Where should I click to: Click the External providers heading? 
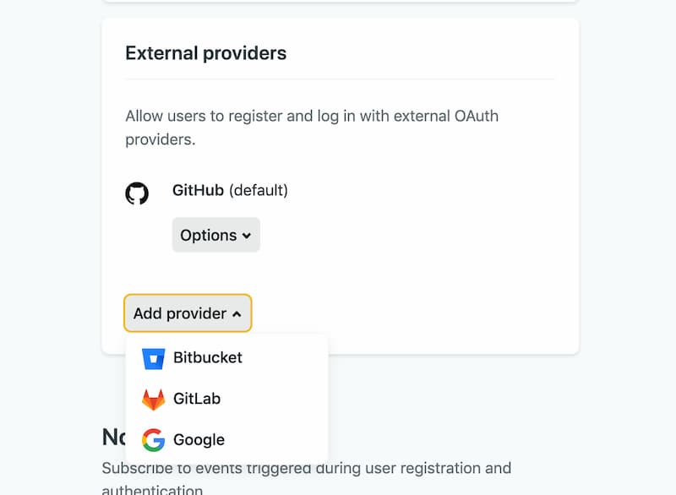tap(205, 53)
